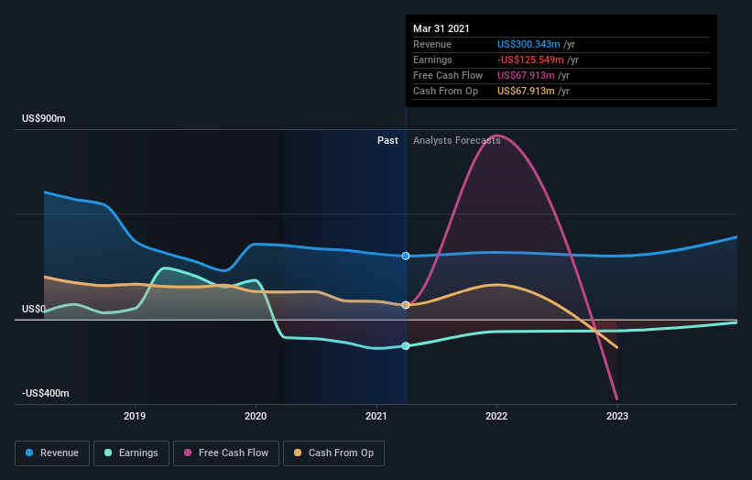Screen dimensions: 752x480
Task: Toggle the Earnings legend button
Action: point(131,453)
